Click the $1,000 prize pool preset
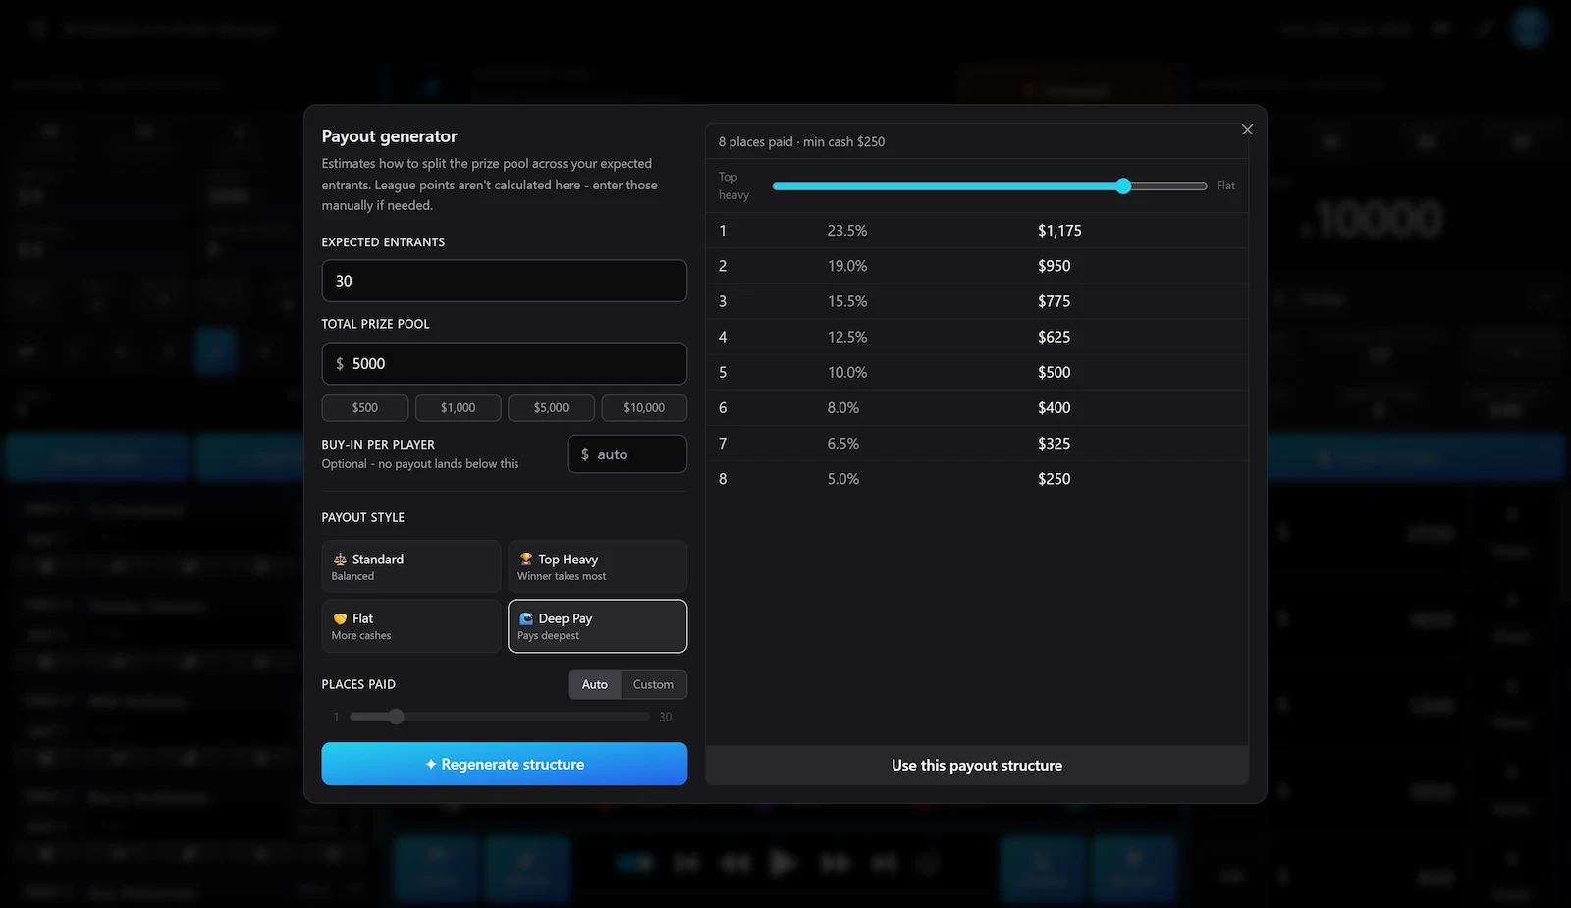 [458, 407]
